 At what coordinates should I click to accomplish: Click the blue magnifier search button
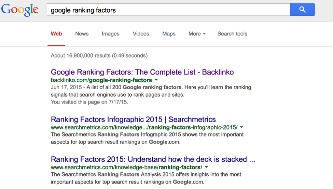[x=302, y=10]
